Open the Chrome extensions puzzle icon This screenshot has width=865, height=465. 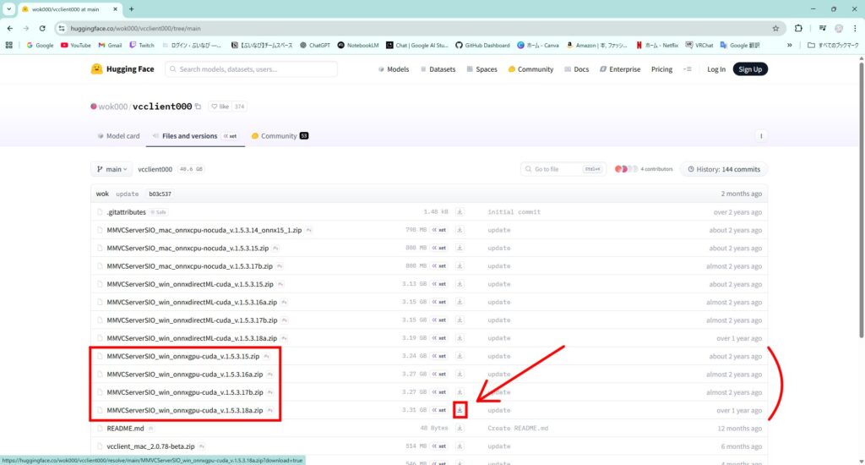pos(798,28)
